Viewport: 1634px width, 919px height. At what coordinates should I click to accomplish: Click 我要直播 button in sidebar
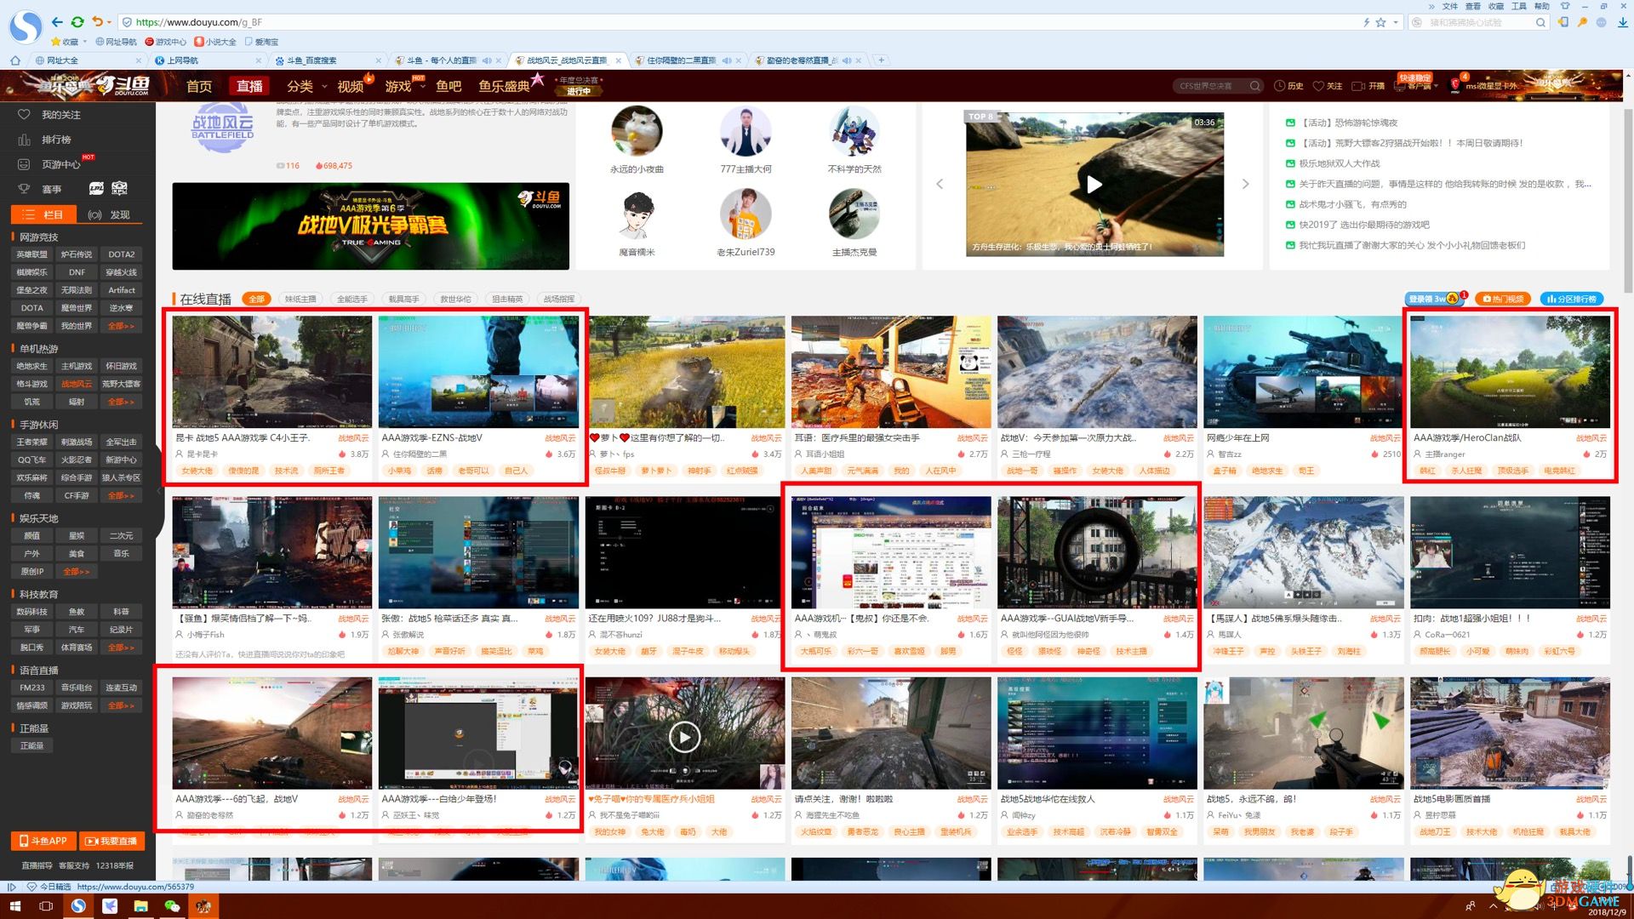[112, 841]
